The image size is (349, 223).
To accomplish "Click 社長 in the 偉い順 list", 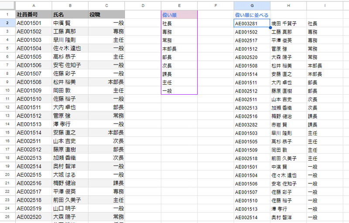I will (179, 24).
